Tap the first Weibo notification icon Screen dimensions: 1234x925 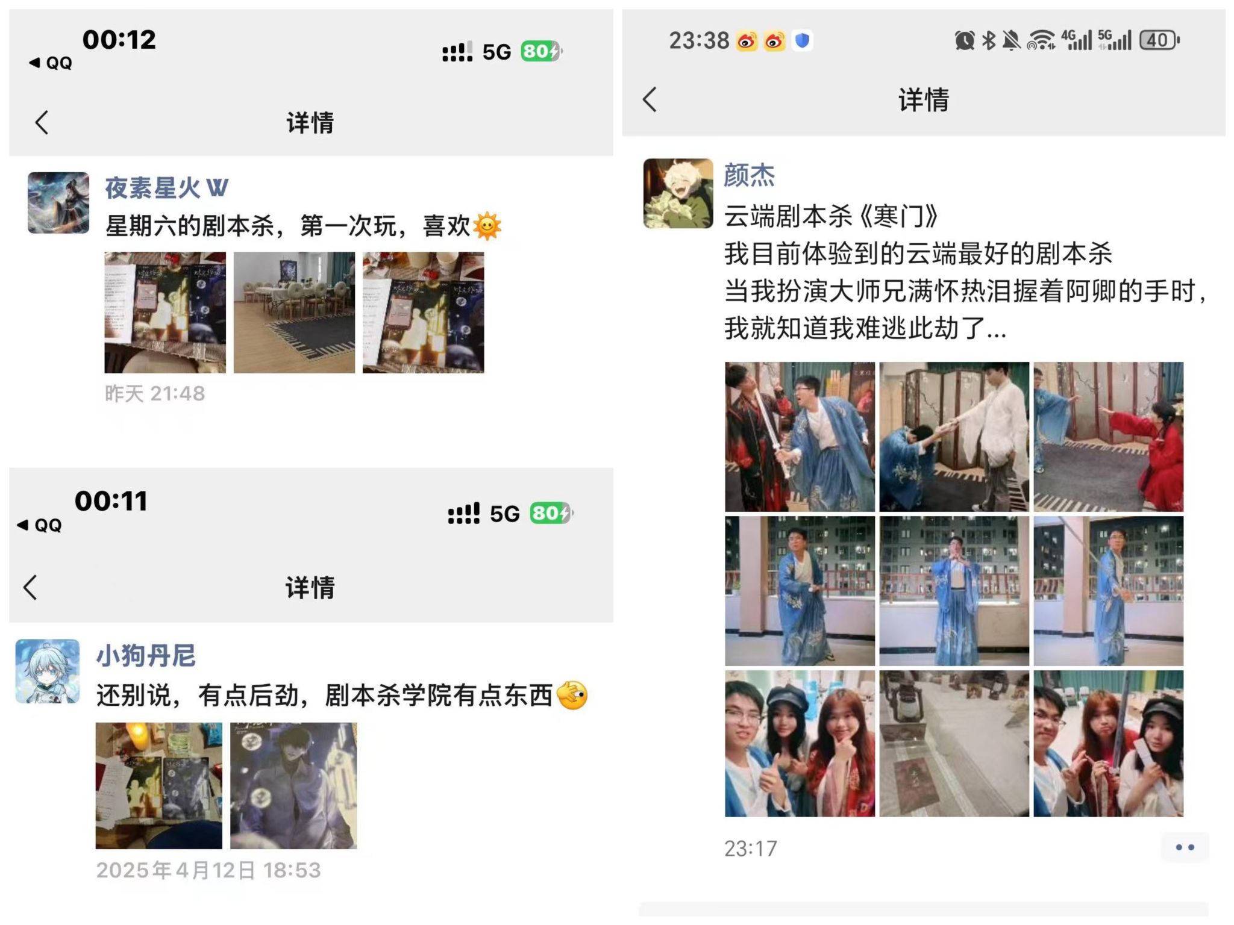click(747, 41)
